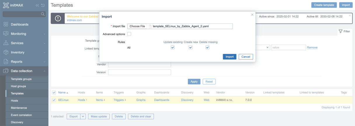Go to Hosts in sidebar menu

pos(14,101)
